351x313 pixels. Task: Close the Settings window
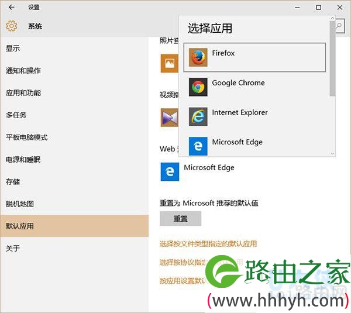coord(339,8)
